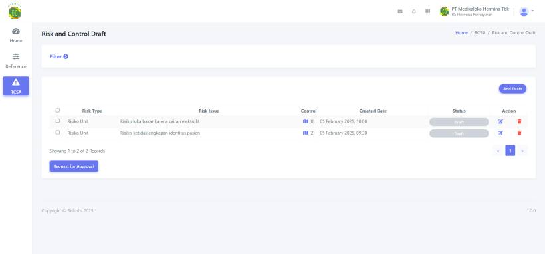Viewport: 545px width, 254px height.
Task: Open the mail envelope icon in header
Action: (x=400, y=11)
